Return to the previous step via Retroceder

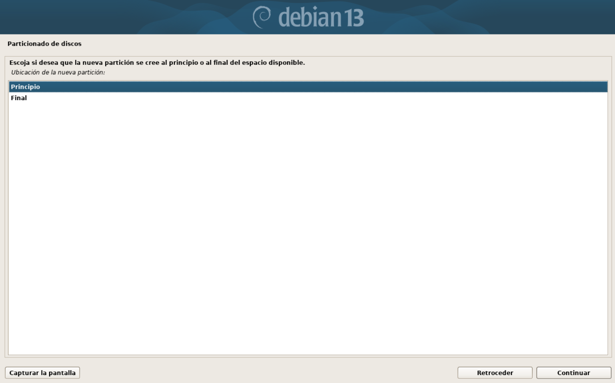click(495, 373)
